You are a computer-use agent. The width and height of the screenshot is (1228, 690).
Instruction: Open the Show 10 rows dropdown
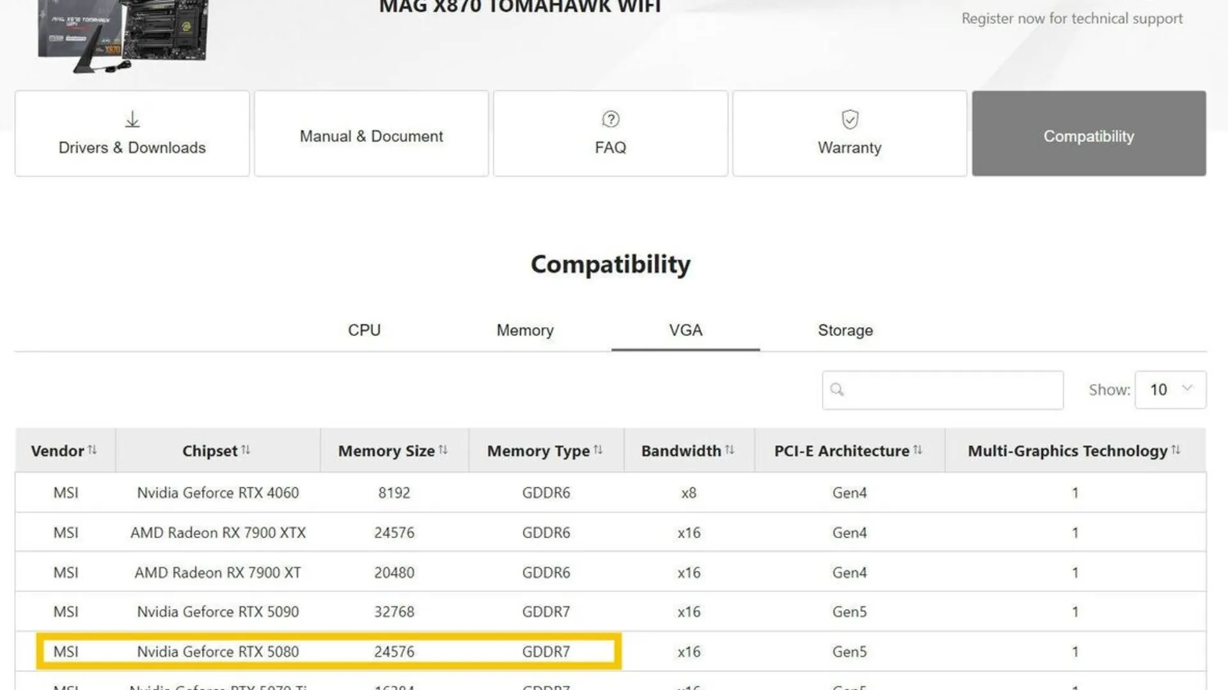[1170, 390]
